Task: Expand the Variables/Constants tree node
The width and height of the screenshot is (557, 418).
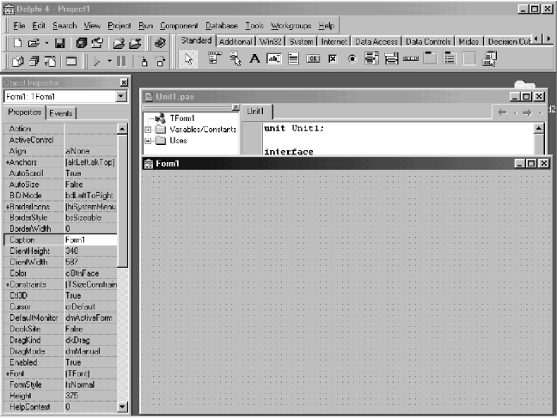Action: click(x=148, y=130)
